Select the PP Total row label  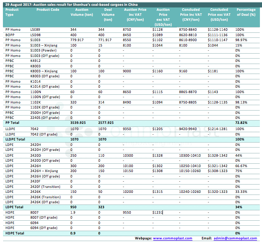[x=12, y=123]
